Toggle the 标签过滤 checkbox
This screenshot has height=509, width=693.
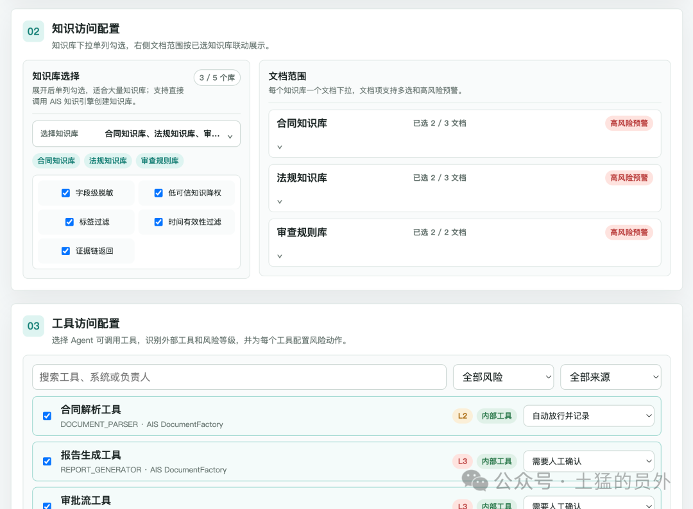(x=69, y=222)
